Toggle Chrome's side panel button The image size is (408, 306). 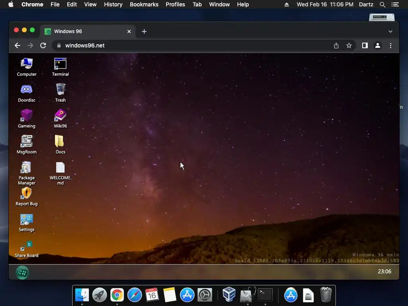coord(365,45)
